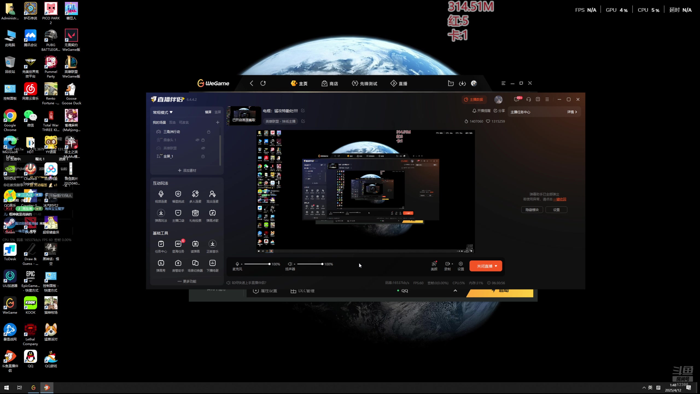Image resolution: width=700 pixels, height=394 pixels.
Task: Adjust the 麦克风 volume slider
Action: (x=257, y=264)
